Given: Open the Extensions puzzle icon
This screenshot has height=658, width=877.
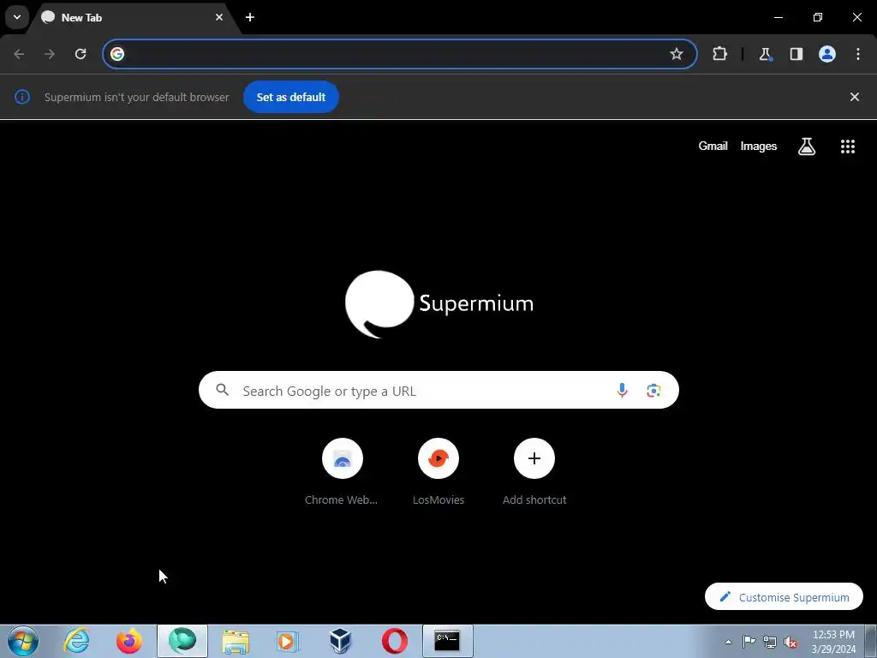Looking at the screenshot, I should (719, 54).
